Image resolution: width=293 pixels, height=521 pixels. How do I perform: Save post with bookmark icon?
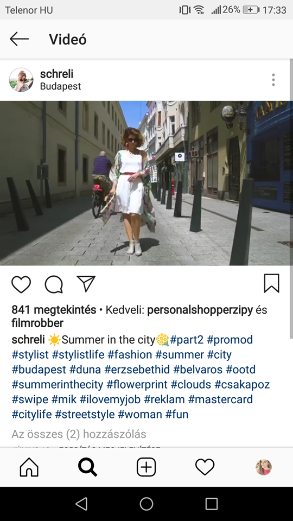[272, 283]
